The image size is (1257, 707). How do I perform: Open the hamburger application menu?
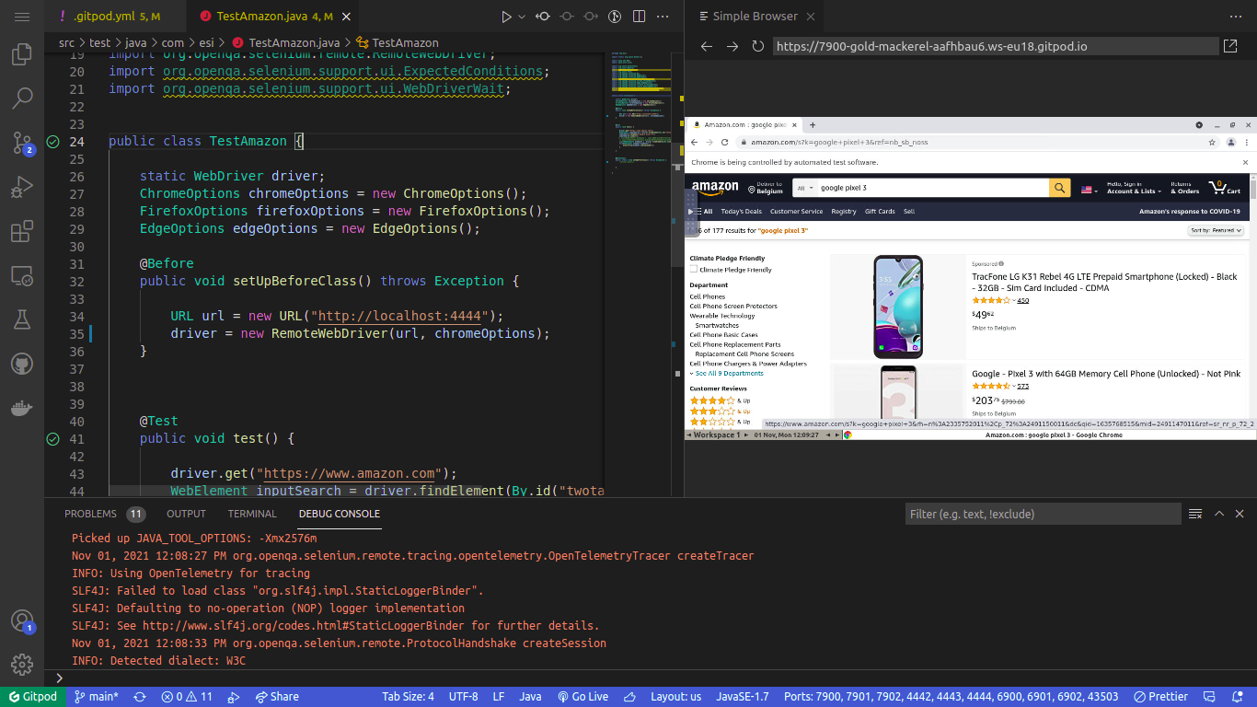pos(22,17)
